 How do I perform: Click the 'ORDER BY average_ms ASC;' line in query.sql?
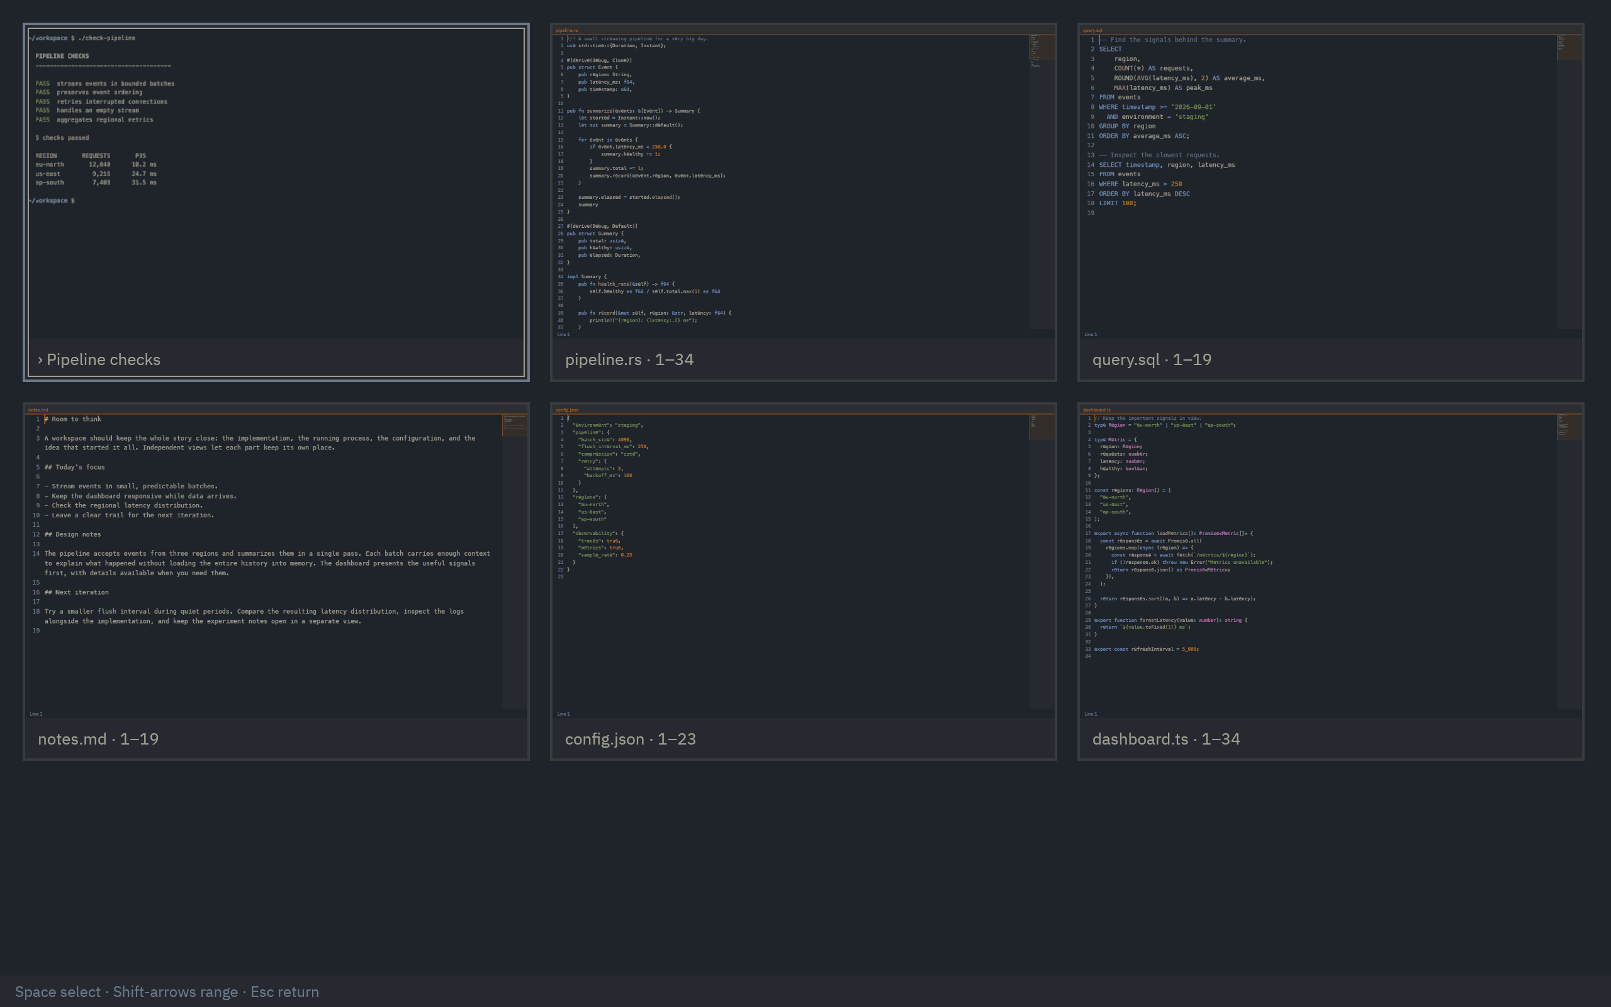1143,137
